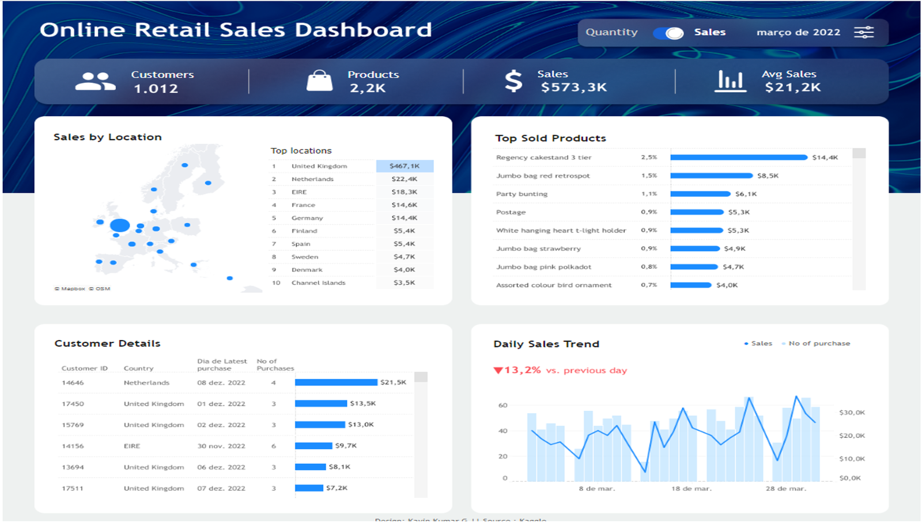
Task: Click the $21,5K purchase bar for Netherlands customer
Action: [x=335, y=382]
